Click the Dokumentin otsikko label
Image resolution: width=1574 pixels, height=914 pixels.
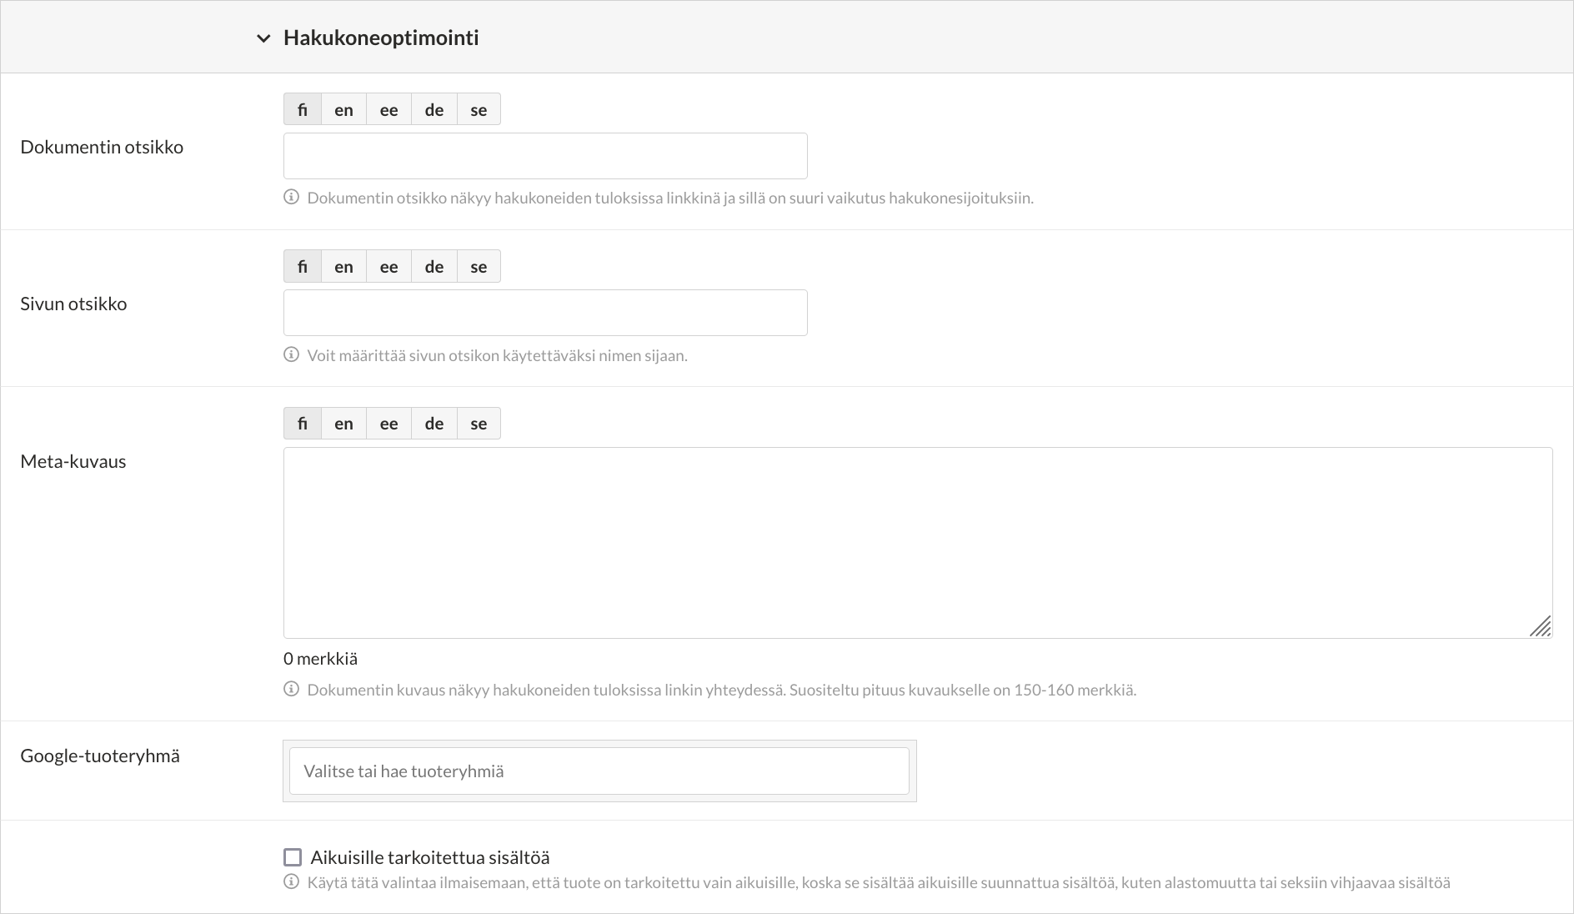coord(102,147)
